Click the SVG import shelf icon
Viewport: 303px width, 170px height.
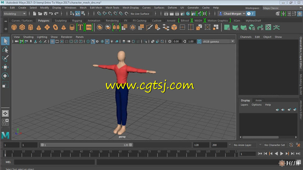tap(89, 27)
